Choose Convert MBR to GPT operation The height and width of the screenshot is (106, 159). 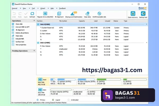23,27
